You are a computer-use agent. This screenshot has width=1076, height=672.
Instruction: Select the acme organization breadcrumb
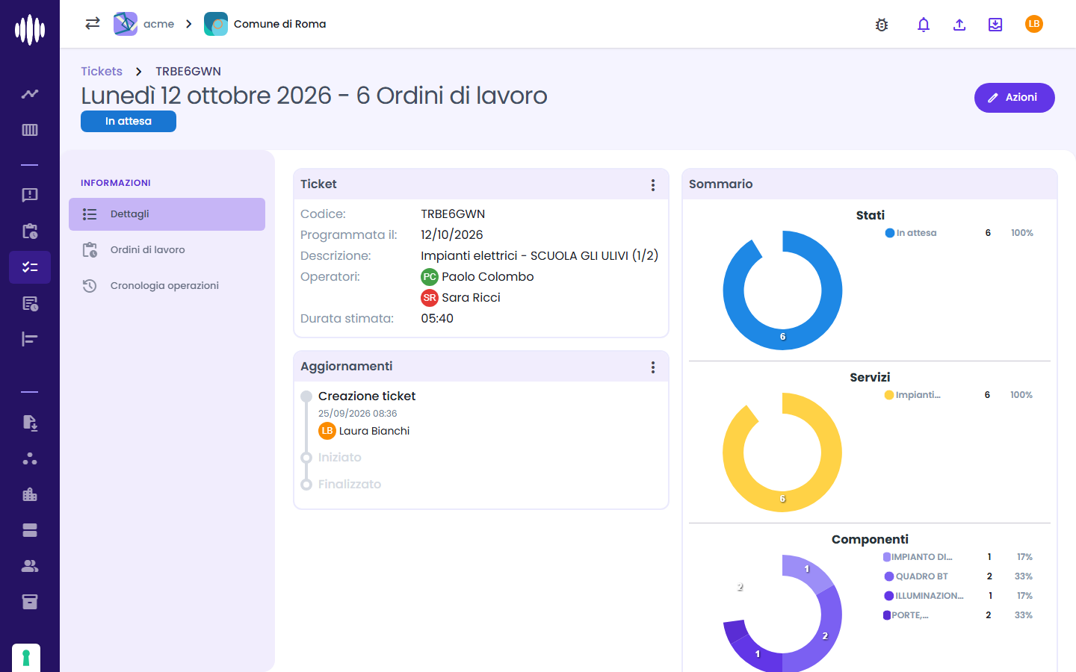coord(144,24)
